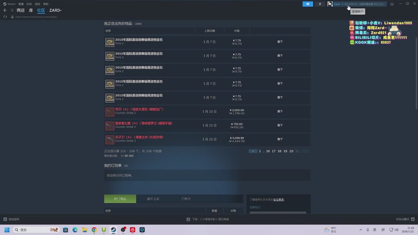Click the taskbar 搜索 search box

pos(36,230)
